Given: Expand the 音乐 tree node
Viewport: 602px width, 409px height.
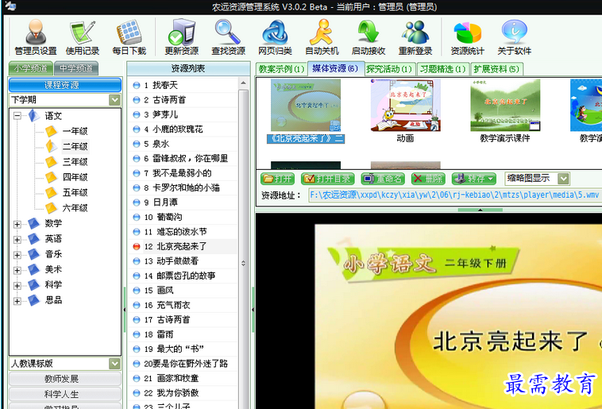Looking at the screenshot, I should 17,255.
